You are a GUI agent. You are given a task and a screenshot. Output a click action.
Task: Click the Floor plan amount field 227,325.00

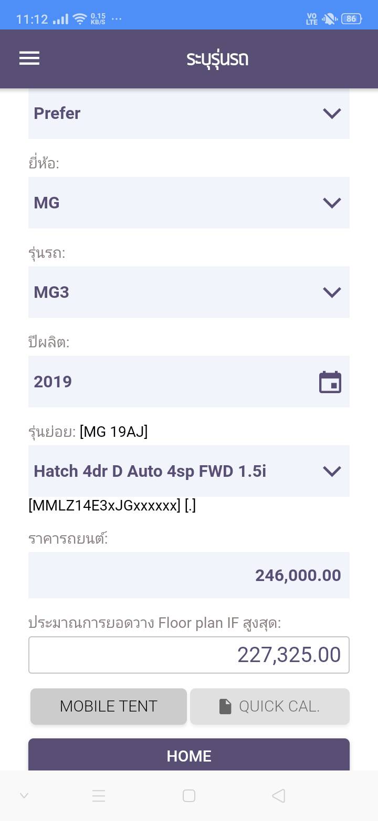(189, 655)
